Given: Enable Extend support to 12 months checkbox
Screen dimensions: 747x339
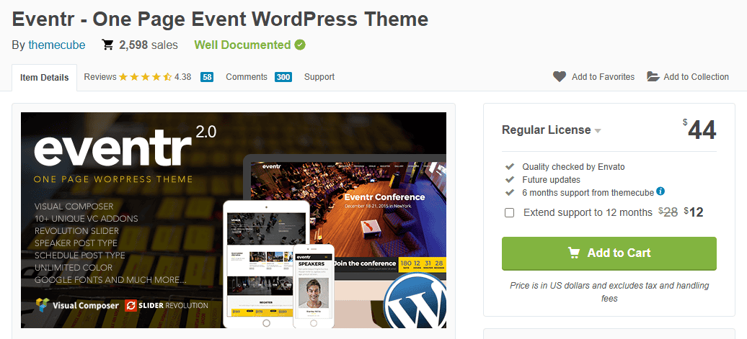Looking at the screenshot, I should point(509,212).
